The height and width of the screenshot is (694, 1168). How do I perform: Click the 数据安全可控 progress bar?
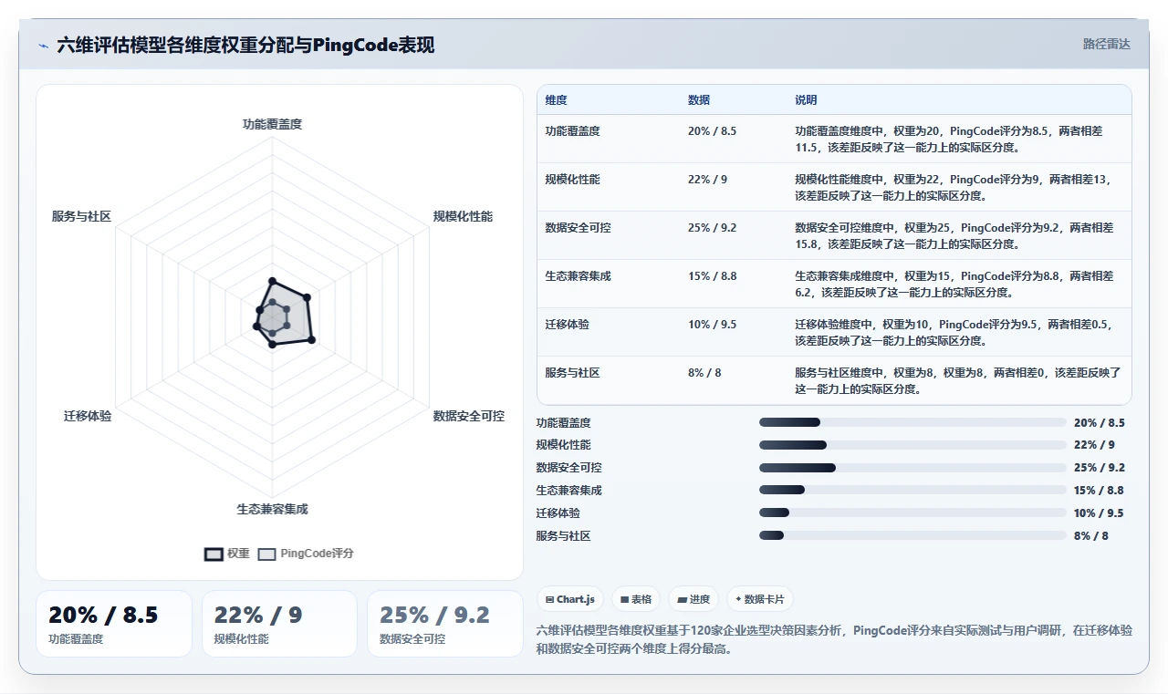click(x=912, y=468)
